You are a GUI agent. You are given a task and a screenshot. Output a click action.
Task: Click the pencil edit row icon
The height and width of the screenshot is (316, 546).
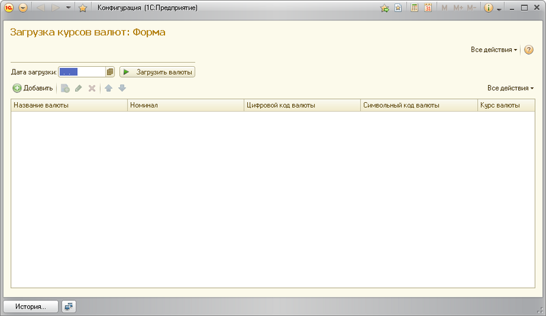78,89
